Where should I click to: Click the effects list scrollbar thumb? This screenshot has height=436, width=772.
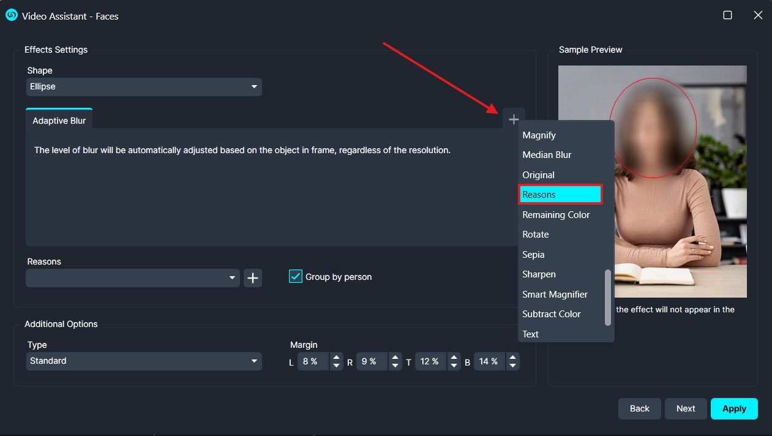607,297
